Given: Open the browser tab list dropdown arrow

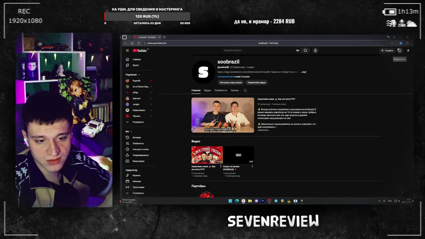Looking at the screenshot, I should pyautogui.click(x=129, y=37).
